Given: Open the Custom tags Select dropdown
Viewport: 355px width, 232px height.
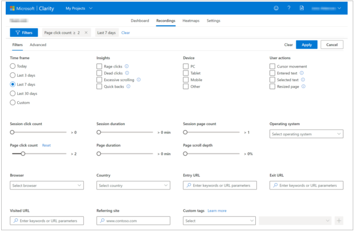Looking at the screenshot, I should pyautogui.click(x=219, y=221).
